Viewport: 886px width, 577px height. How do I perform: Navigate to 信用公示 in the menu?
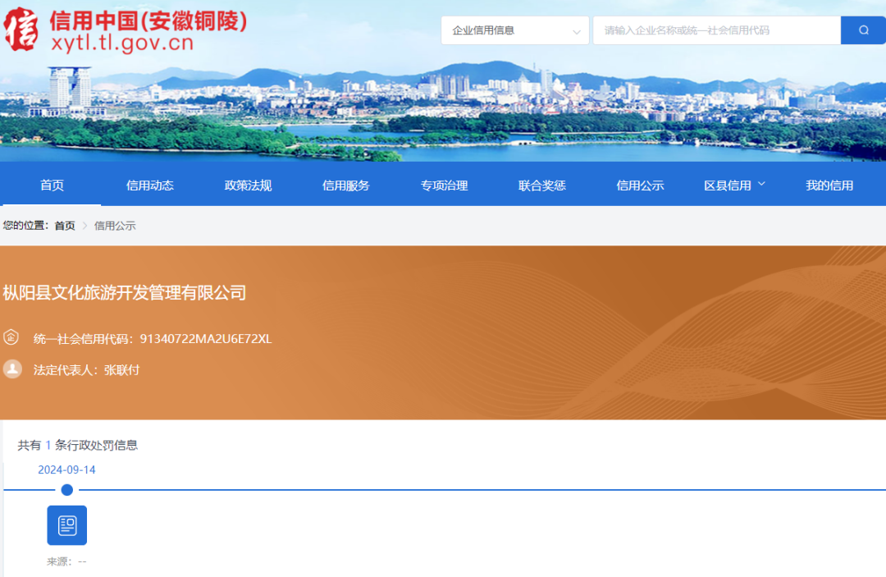click(640, 185)
